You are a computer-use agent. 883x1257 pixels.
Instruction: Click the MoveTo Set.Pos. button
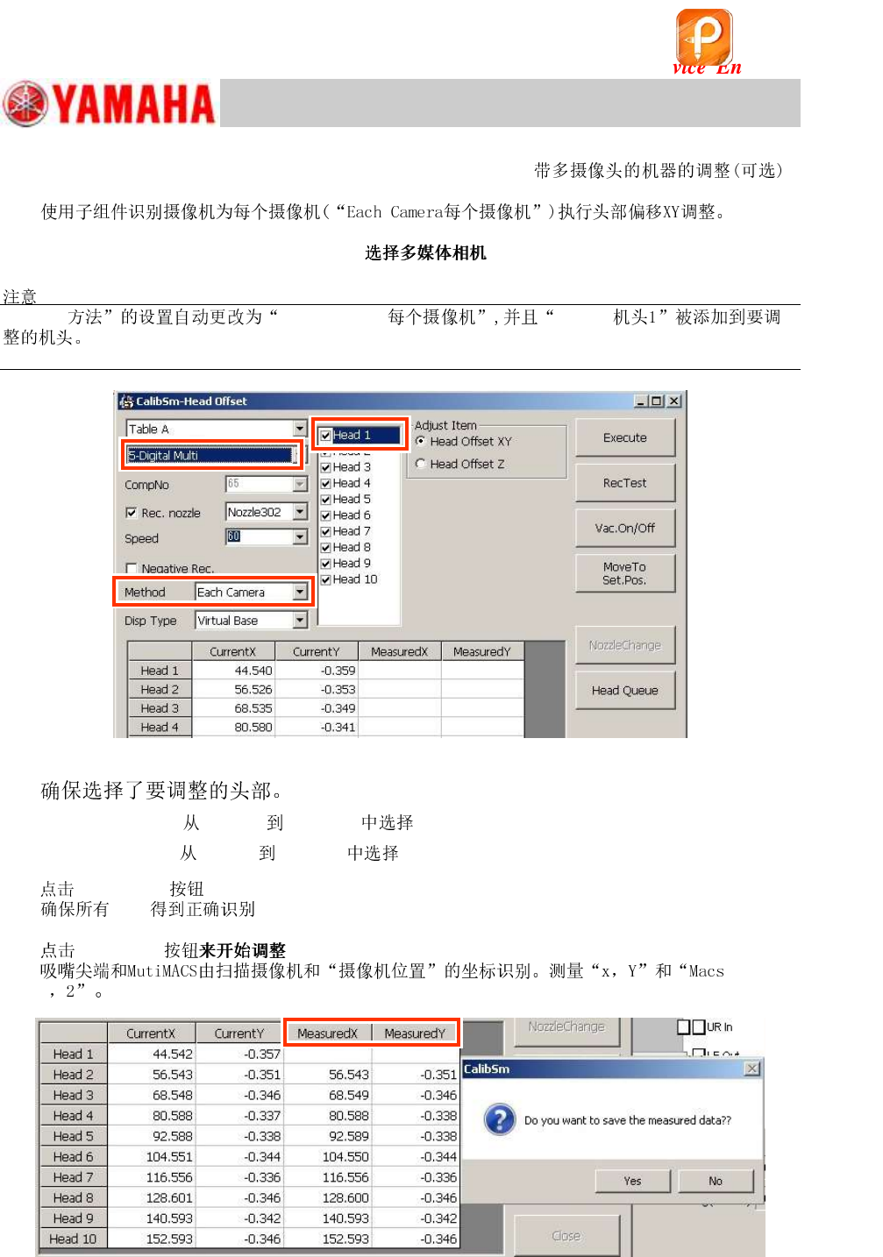(625, 573)
